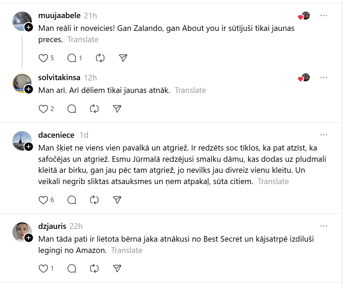
Task: Share muujaabele's comment via send icon
Action: click(x=123, y=58)
